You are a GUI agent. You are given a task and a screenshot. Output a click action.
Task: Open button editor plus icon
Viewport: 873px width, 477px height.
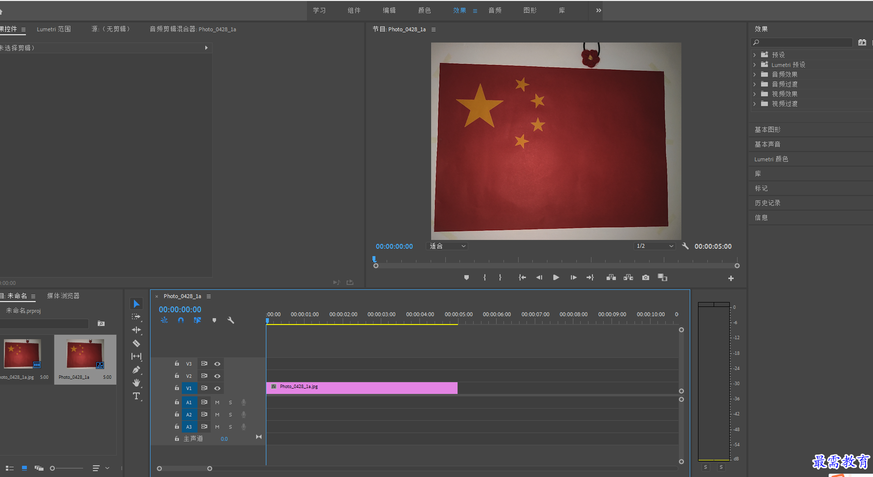point(731,278)
